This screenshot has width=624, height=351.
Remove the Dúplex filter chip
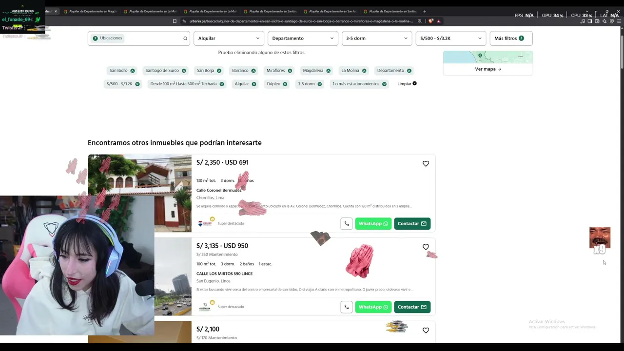tap(285, 84)
